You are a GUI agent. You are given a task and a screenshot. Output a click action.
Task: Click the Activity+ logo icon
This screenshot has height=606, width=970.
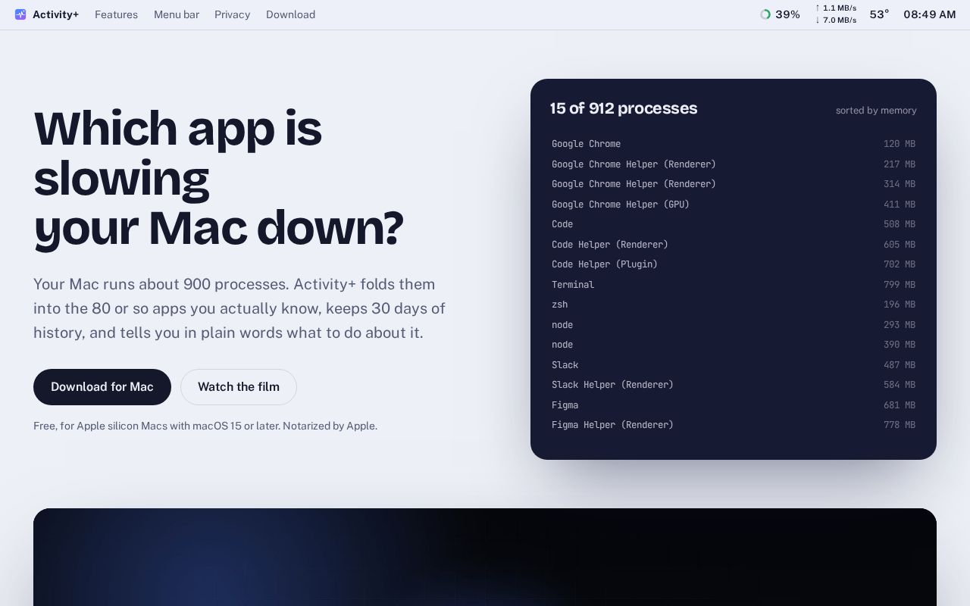click(20, 14)
